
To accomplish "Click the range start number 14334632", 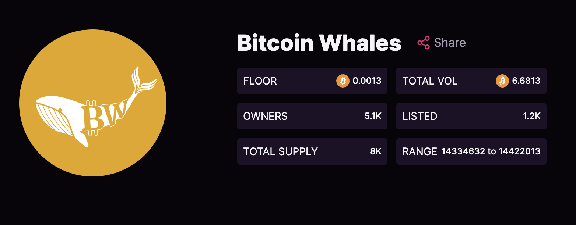I will coord(463,151).
